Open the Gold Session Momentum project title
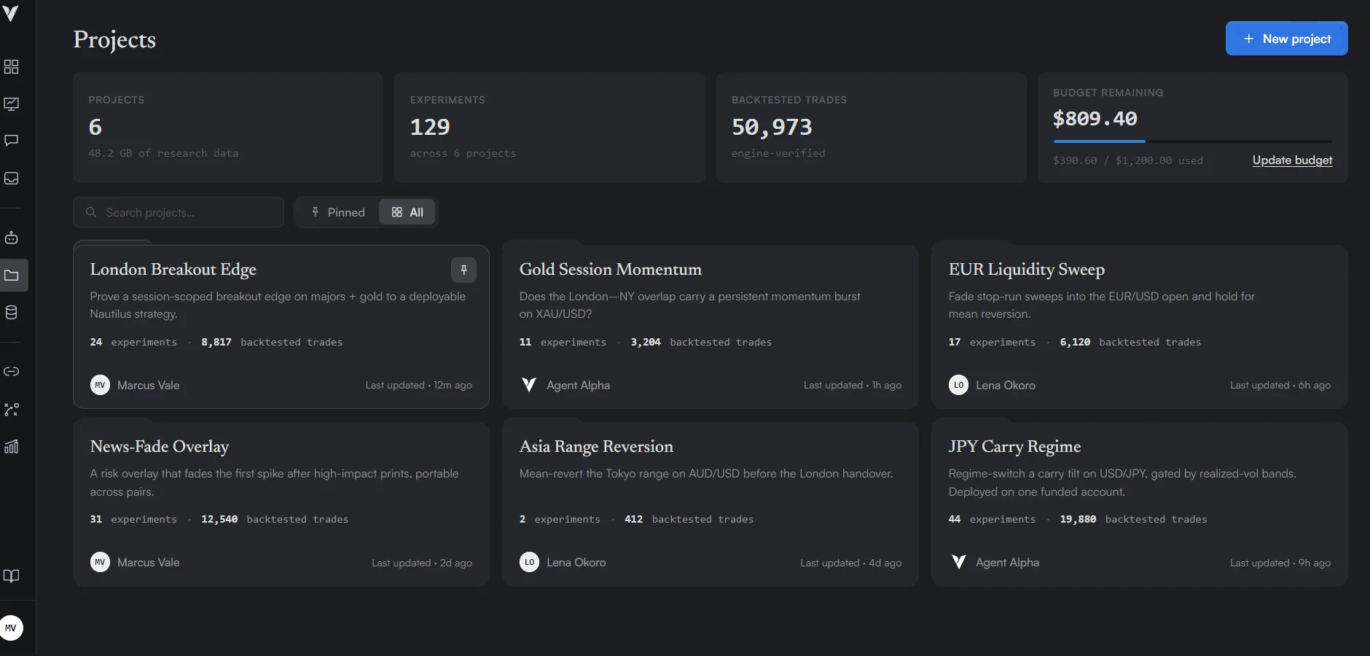The image size is (1370, 656). coord(610,270)
